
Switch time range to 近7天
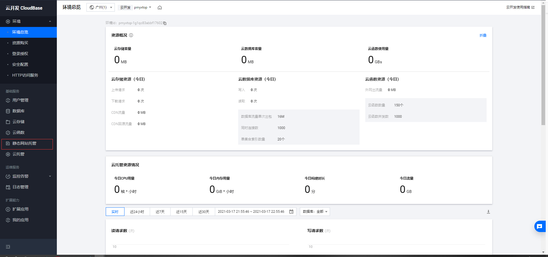pos(160,212)
